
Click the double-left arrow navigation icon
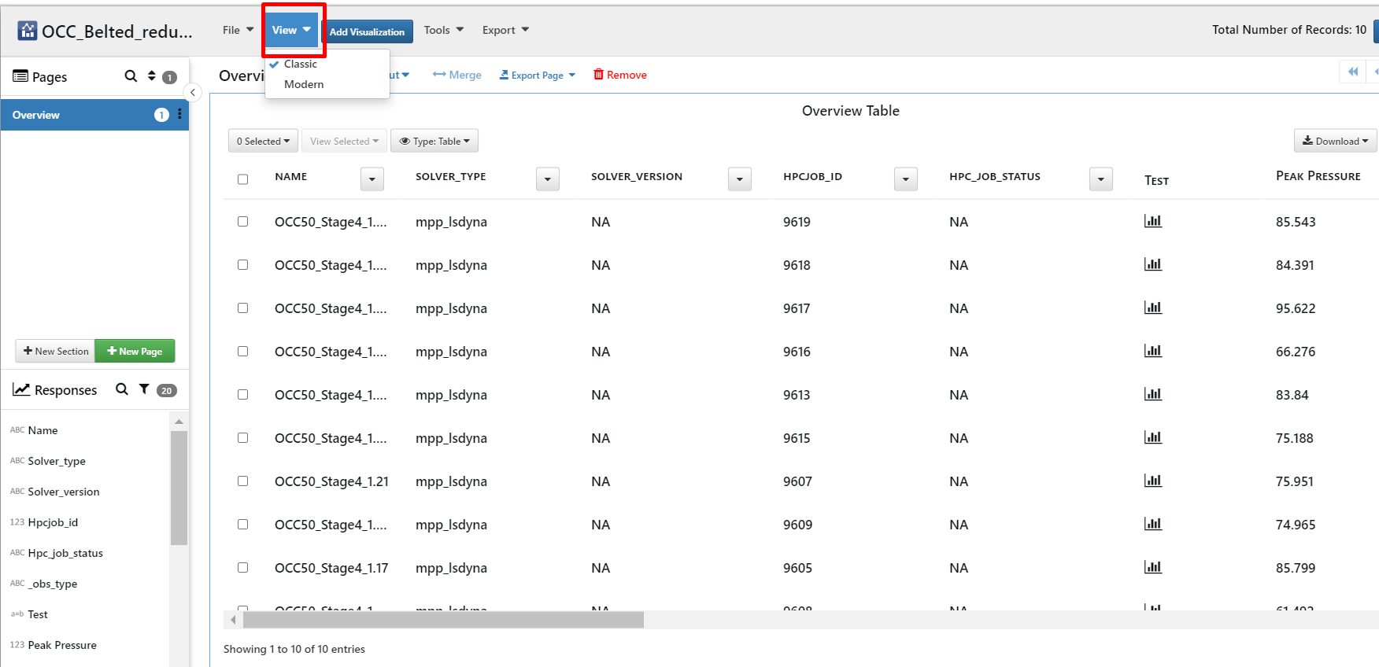pos(1353,72)
